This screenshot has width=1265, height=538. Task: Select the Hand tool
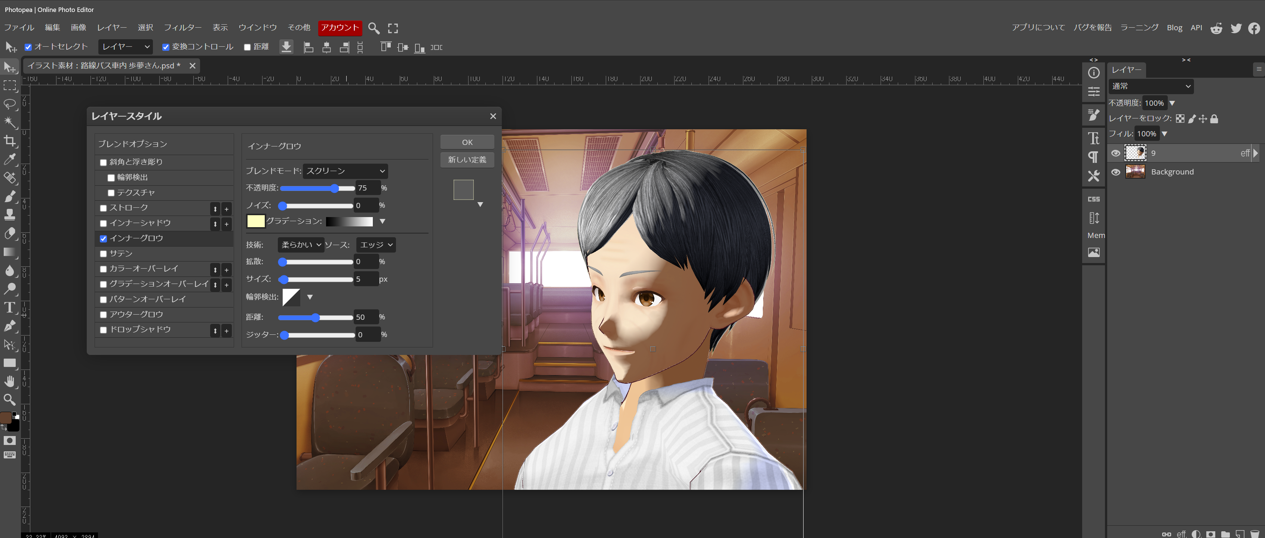[x=10, y=381]
